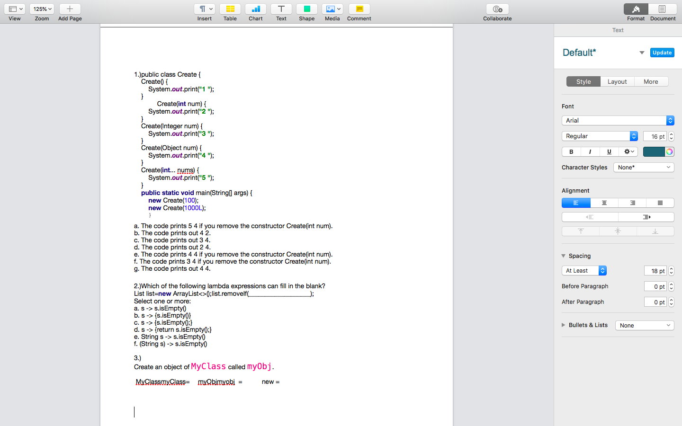
Task: Update the Default paragraph style
Action: [x=662, y=53]
